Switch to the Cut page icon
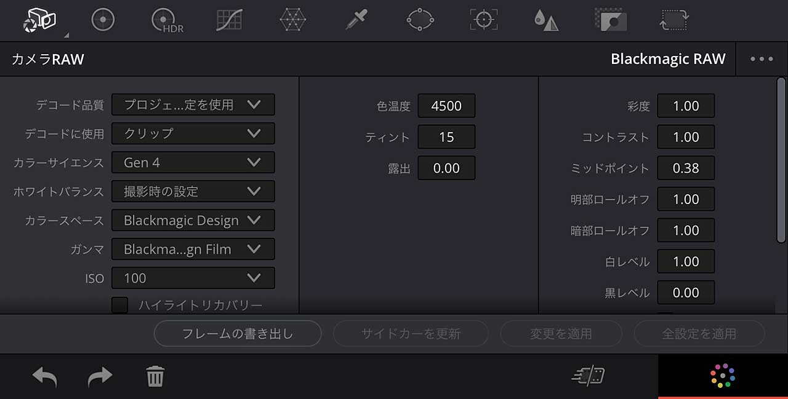Image resolution: width=788 pixels, height=399 pixels. click(588, 376)
